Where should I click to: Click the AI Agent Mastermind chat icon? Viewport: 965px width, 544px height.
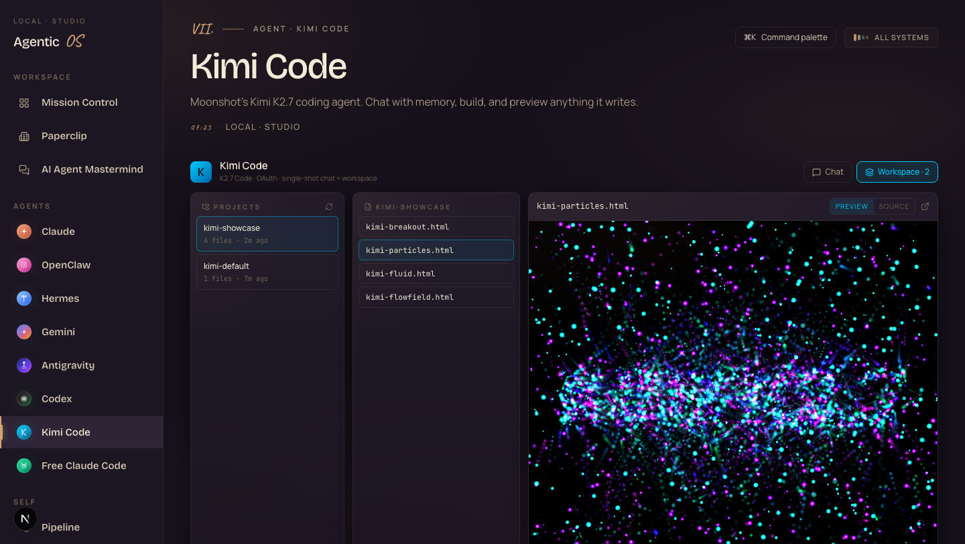click(x=24, y=169)
